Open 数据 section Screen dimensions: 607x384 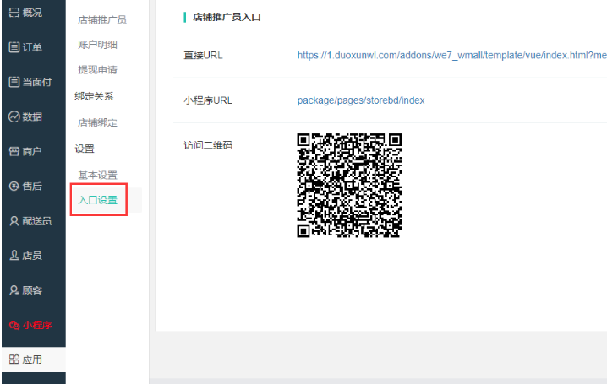click(x=32, y=116)
